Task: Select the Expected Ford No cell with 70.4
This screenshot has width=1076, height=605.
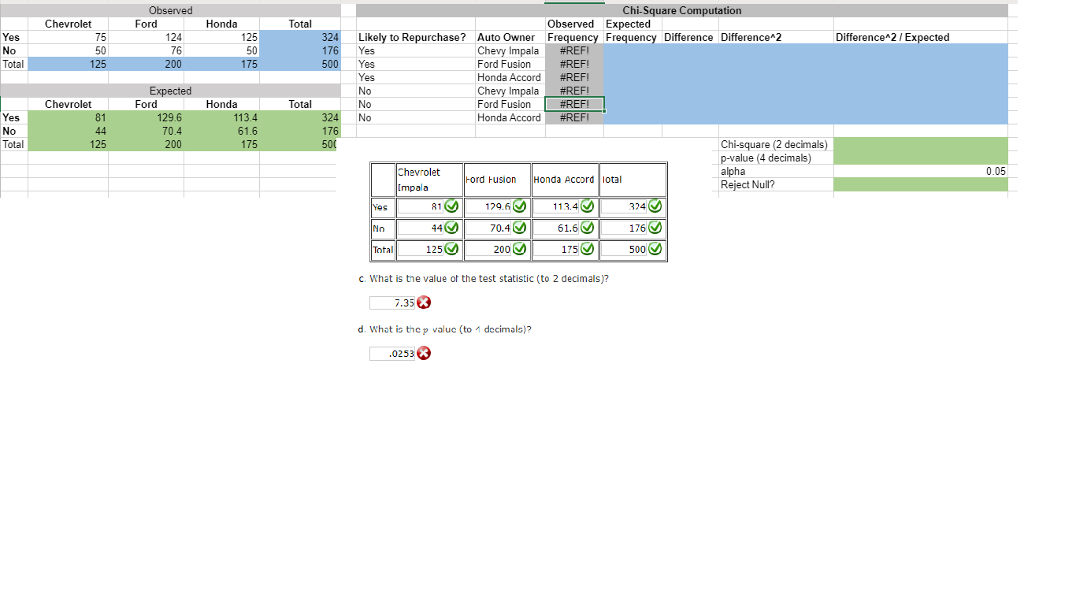Action: [x=147, y=131]
